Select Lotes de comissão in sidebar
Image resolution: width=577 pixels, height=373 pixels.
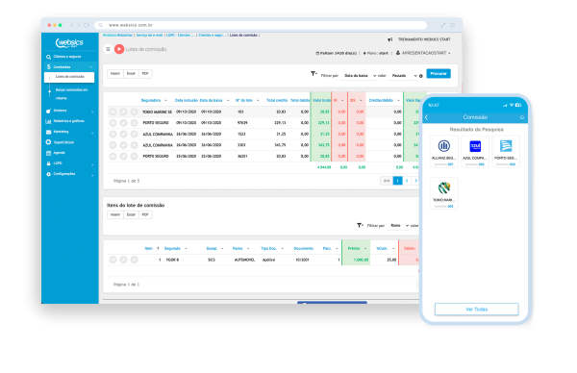click(x=69, y=77)
